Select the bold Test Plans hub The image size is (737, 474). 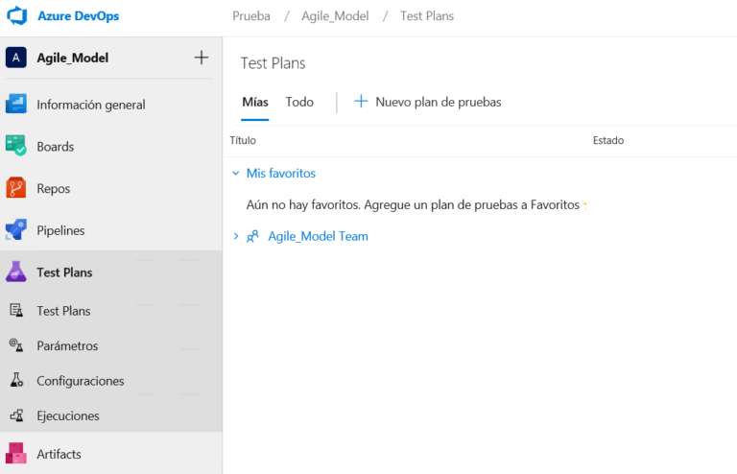[64, 273]
